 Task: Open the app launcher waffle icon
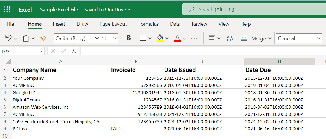(7, 9)
